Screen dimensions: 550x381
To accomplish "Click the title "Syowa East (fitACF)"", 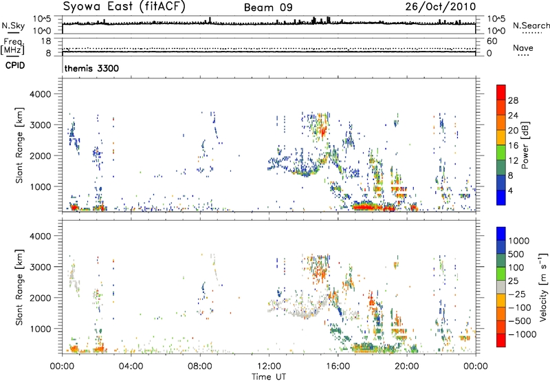I will point(124,7).
